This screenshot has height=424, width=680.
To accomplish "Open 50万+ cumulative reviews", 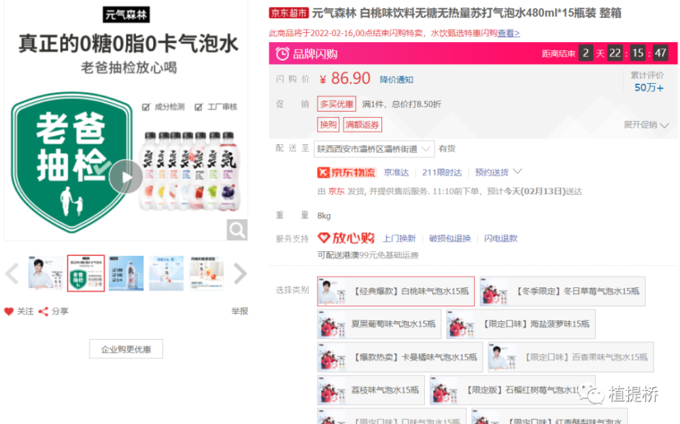I will 649,88.
